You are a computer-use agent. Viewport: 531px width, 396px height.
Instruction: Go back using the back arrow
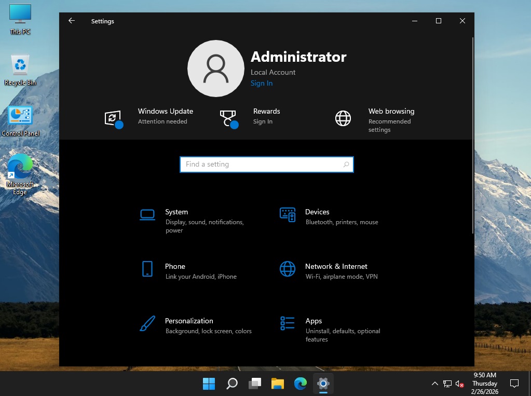tap(72, 21)
